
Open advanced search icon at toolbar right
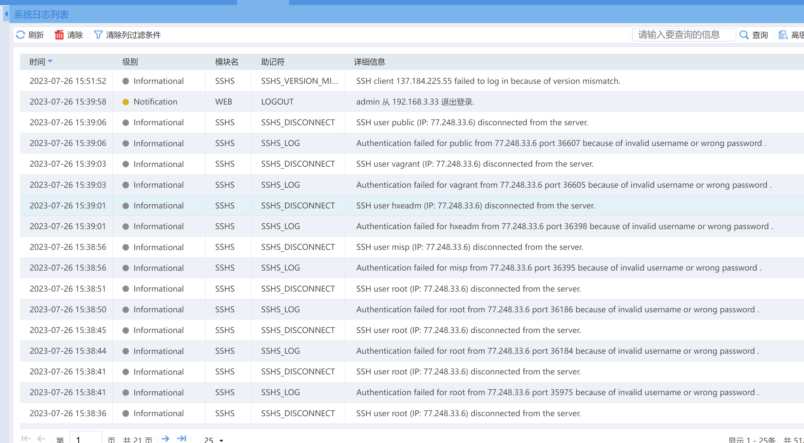[x=783, y=35]
